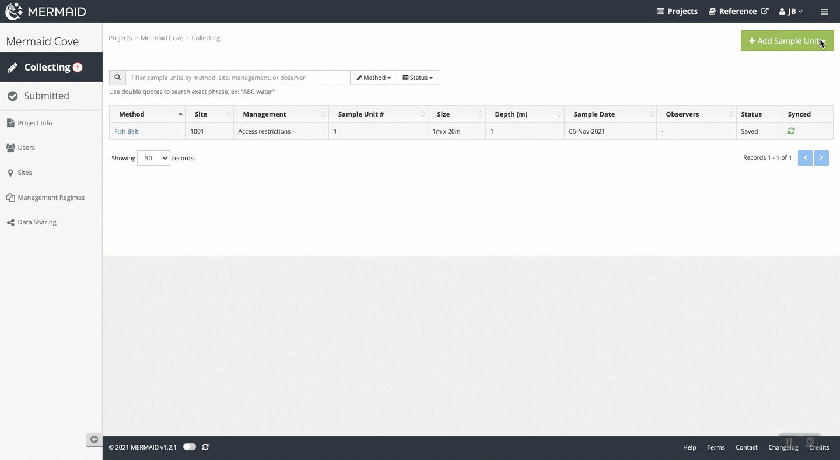Collapse the sidebar with the arrow icon
Image resolution: width=840 pixels, height=460 pixels.
tap(94, 440)
